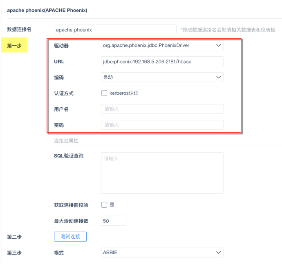Click the title apache phoenix(APACHE Phoenix)

(x=47, y=10)
